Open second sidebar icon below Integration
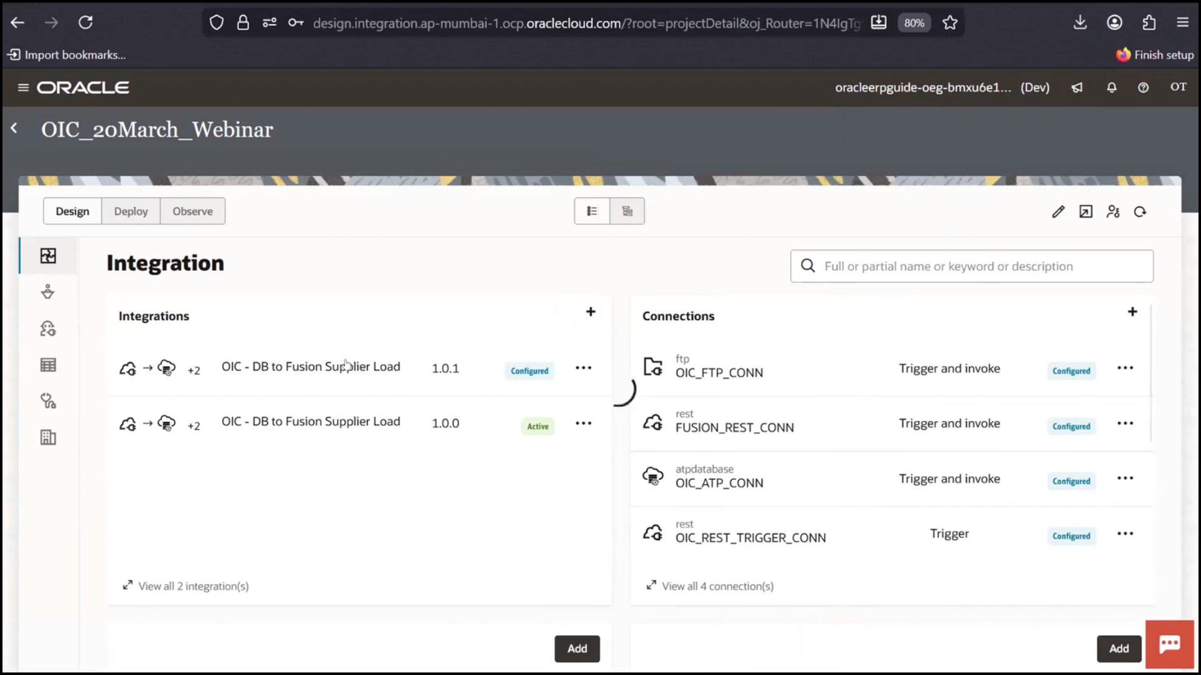The image size is (1201, 675). pos(48,292)
